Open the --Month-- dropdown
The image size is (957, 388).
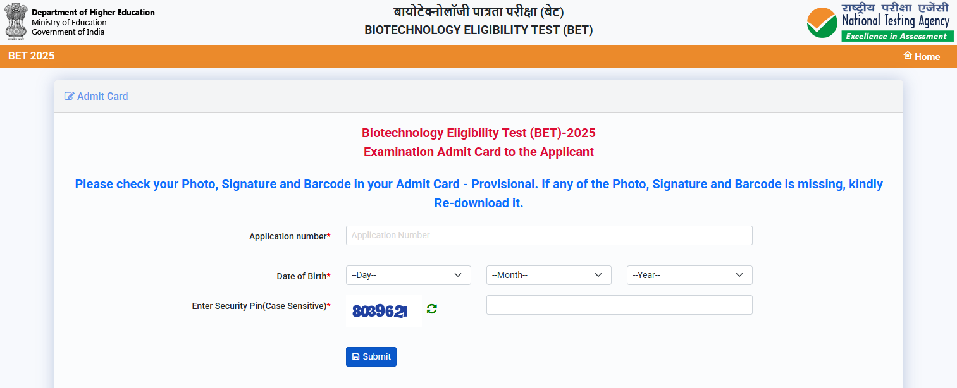coord(548,275)
